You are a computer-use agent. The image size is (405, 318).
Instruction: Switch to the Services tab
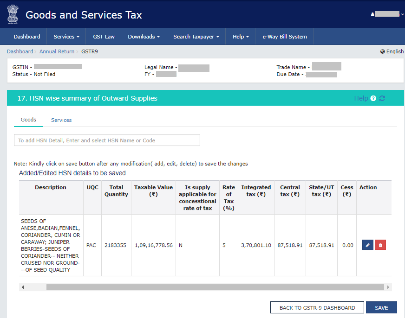[x=61, y=120]
